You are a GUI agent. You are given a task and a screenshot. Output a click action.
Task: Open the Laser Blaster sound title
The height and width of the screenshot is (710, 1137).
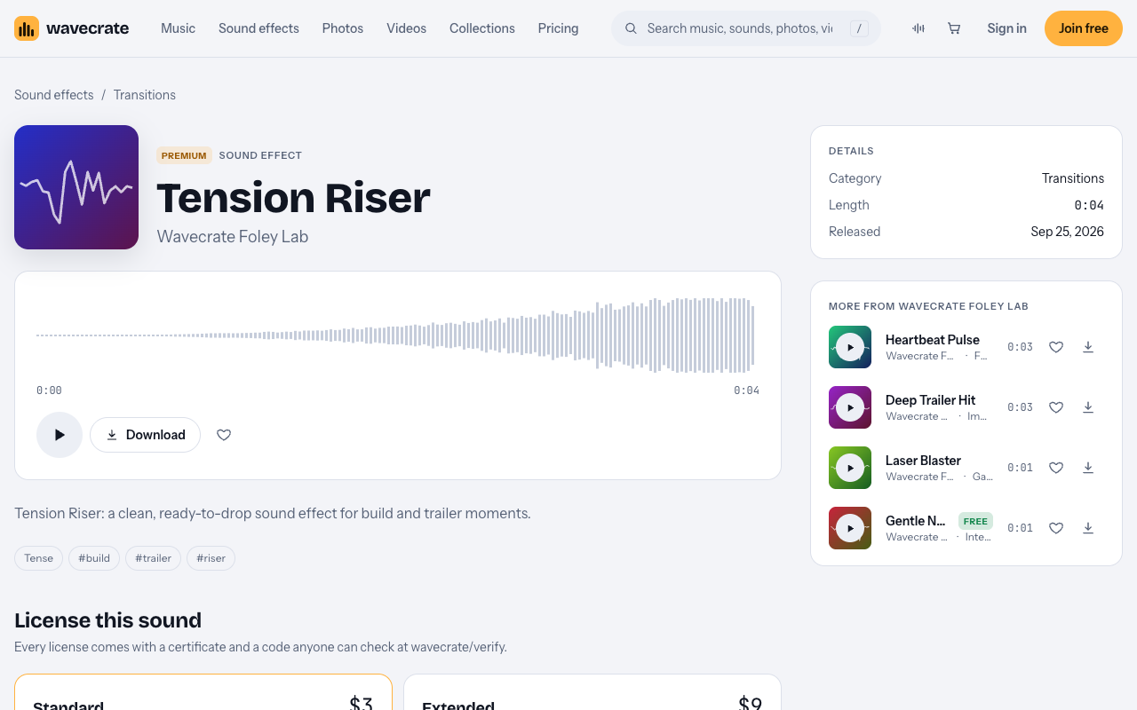click(923, 461)
